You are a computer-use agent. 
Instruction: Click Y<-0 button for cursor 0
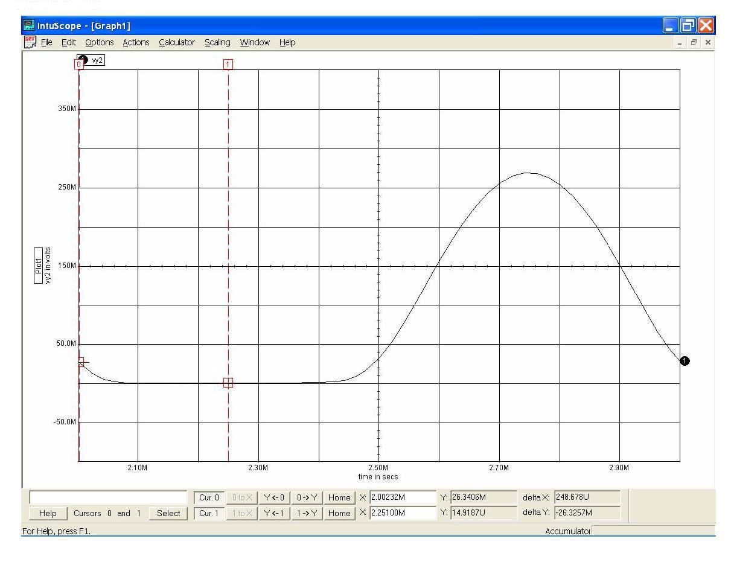click(274, 497)
